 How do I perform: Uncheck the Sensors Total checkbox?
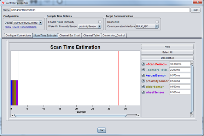point(143,70)
